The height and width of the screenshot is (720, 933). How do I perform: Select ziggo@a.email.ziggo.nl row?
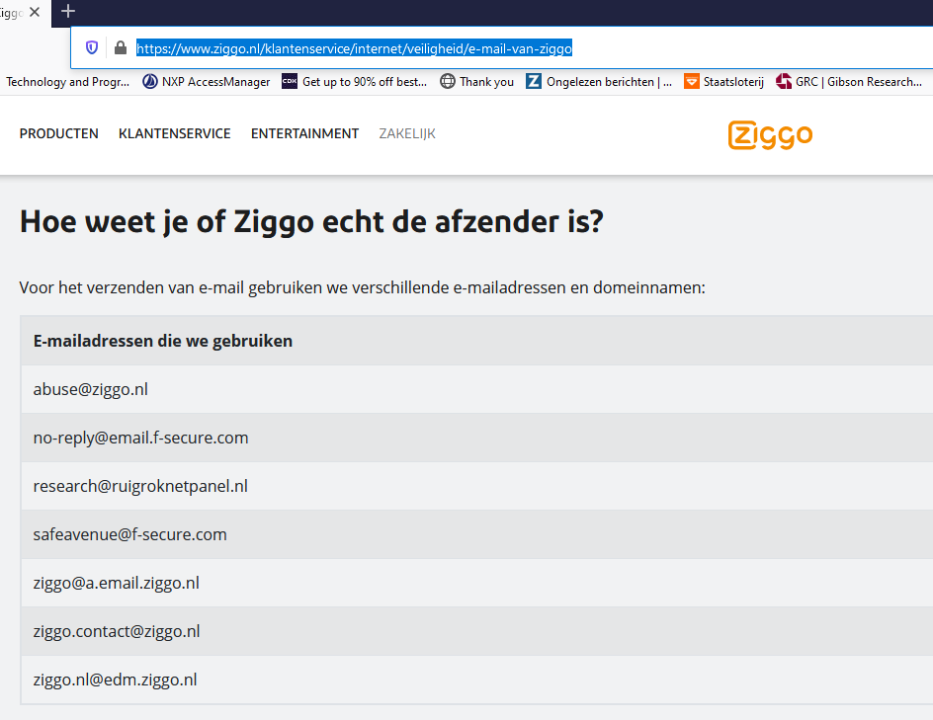(476, 583)
